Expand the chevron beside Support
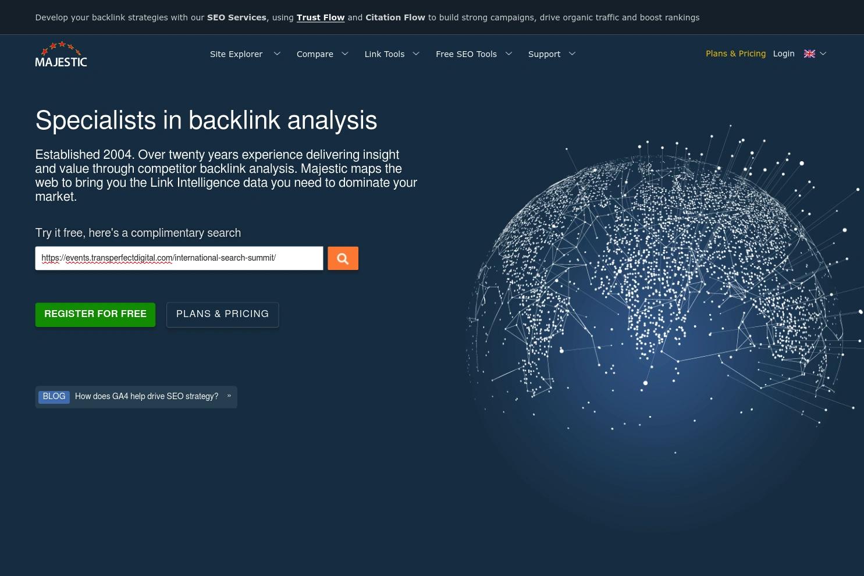Viewport: 864px width, 576px height. point(572,54)
